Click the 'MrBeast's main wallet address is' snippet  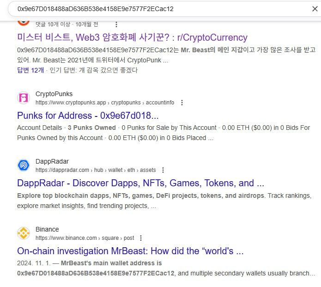tap(111, 263)
